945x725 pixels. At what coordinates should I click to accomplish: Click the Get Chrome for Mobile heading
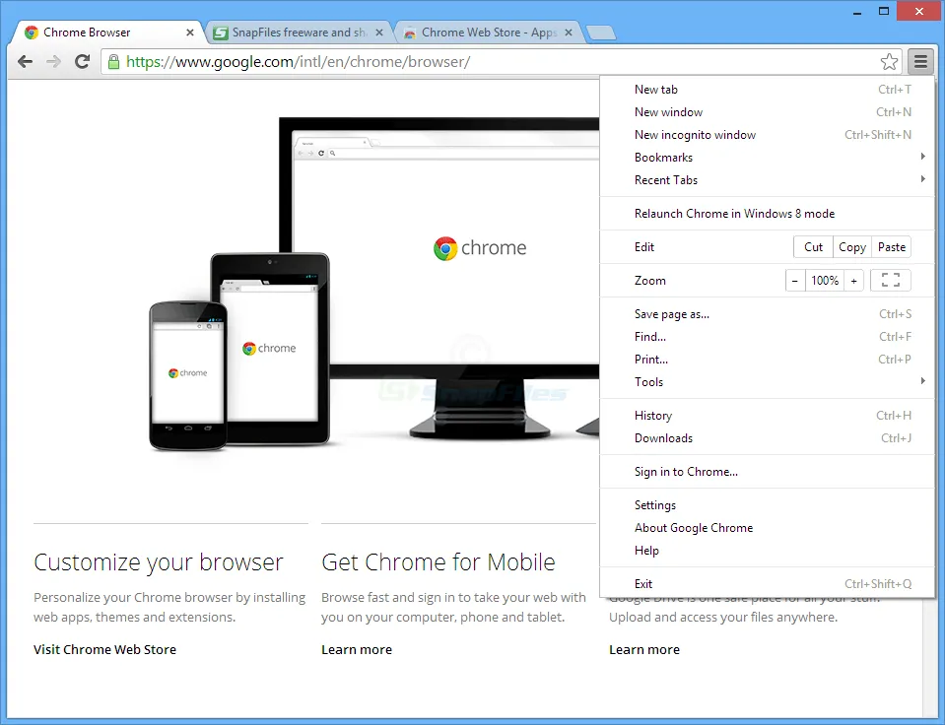(439, 562)
